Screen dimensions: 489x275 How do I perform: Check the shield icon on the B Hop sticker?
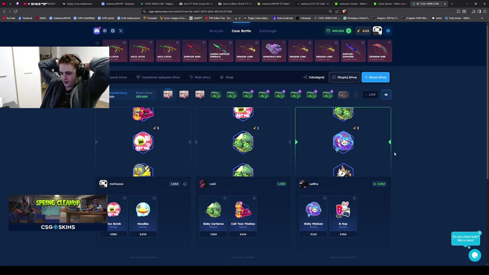pyautogui.click(x=354, y=198)
